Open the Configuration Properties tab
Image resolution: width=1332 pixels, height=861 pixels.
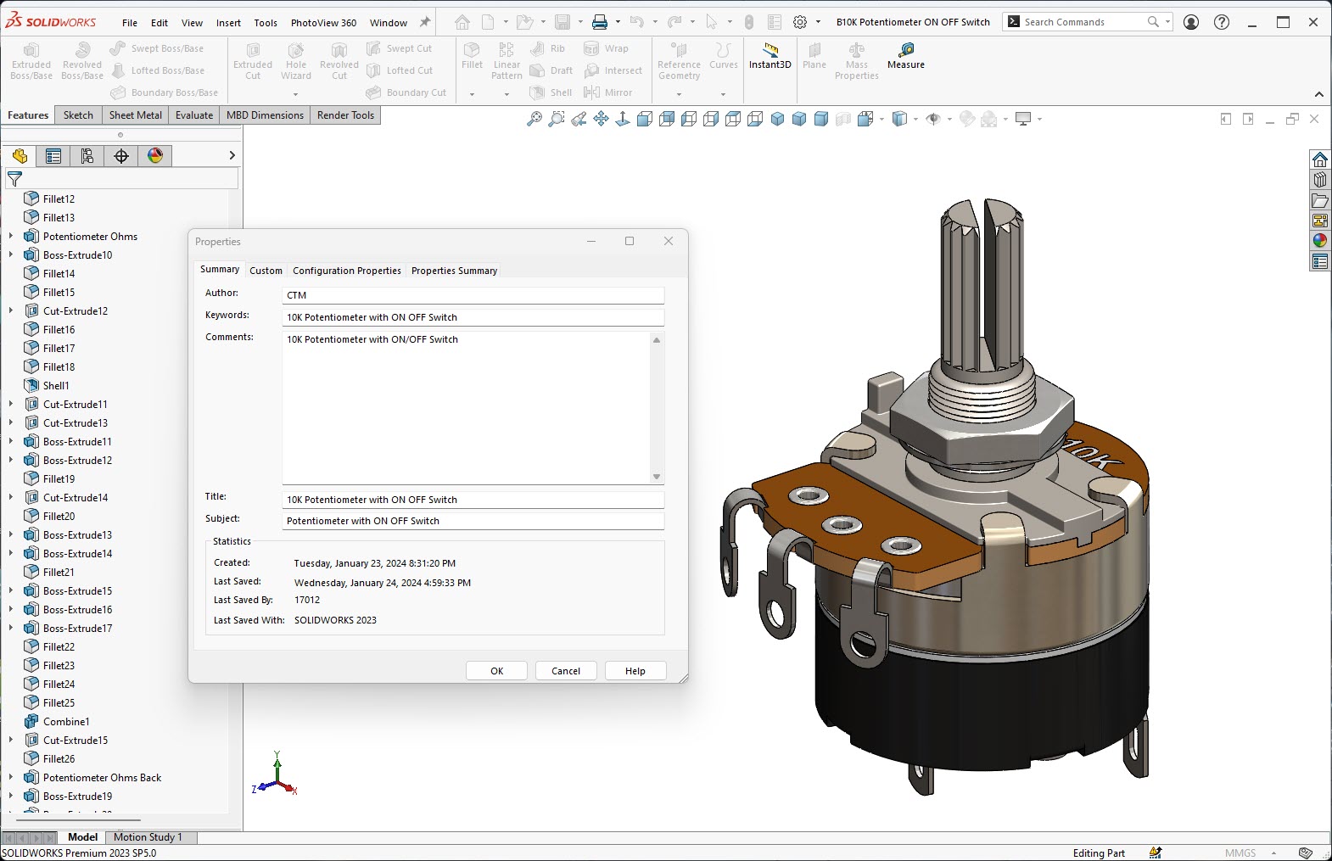coord(347,271)
